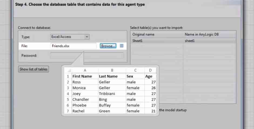Click the Name in AnyLogic DB column header
The height and width of the screenshot is (129, 254).
[209, 34]
